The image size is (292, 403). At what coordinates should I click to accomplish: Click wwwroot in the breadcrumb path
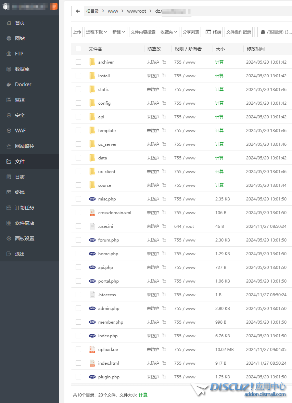(137, 11)
